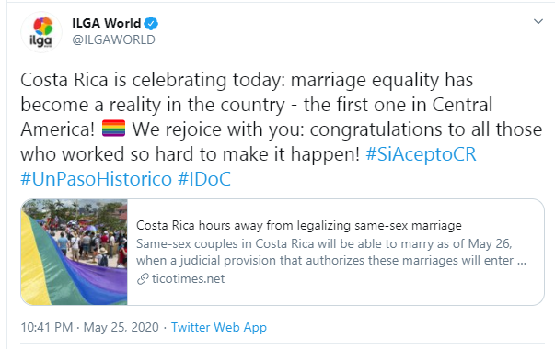
Task: Click the #SiAceptoCR hashtag
Action: point(421,154)
